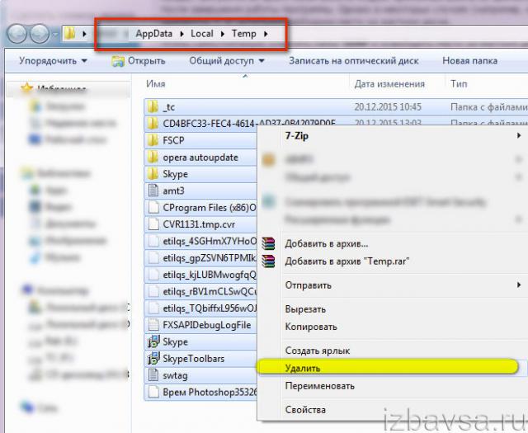The width and height of the screenshot is (528, 433).
Task: Click the Новая папка toolbar button
Action: (x=469, y=61)
